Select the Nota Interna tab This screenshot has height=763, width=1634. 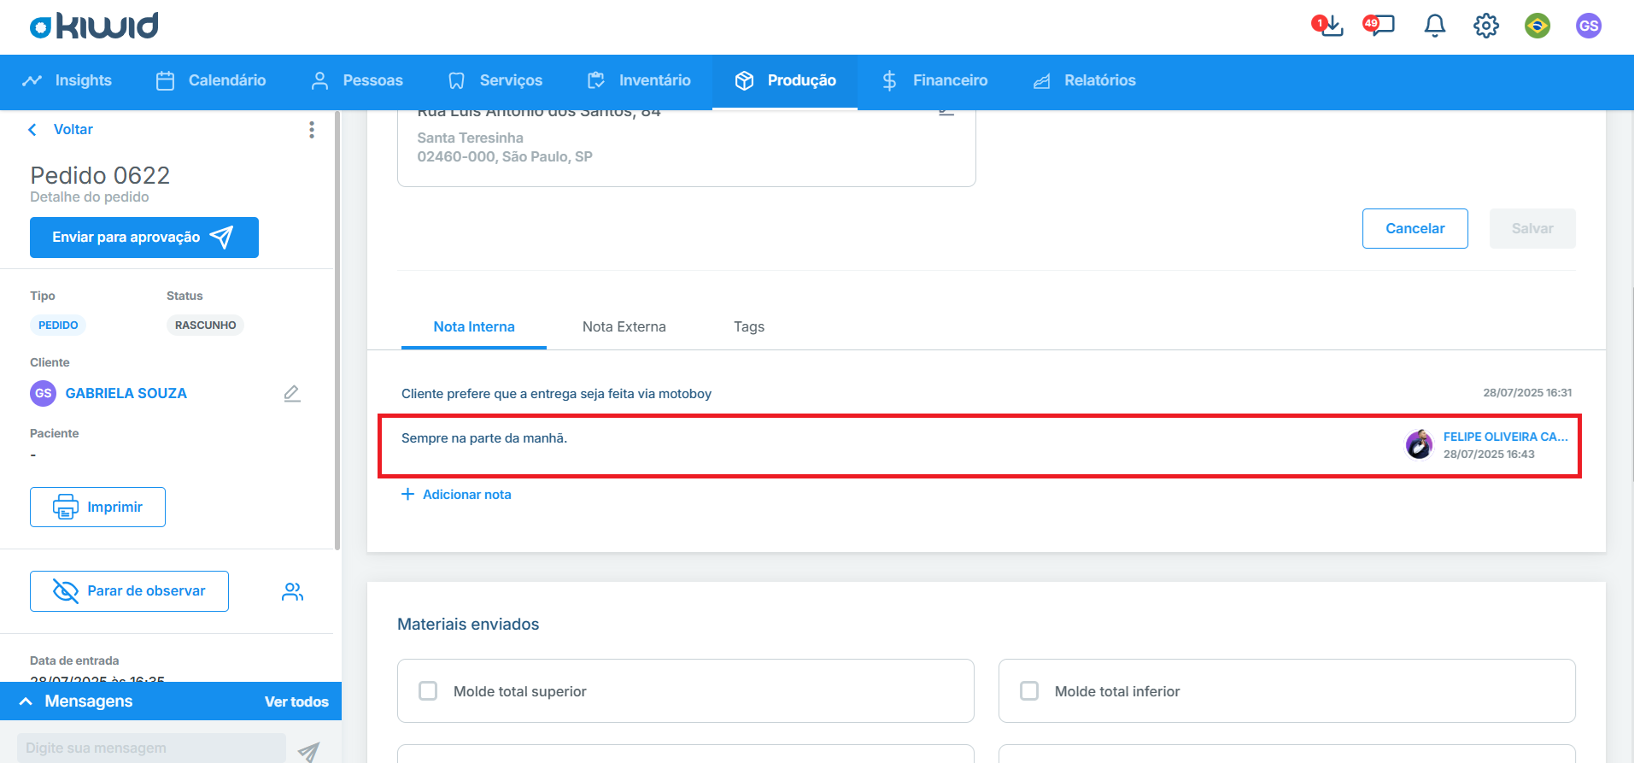pyautogui.click(x=474, y=326)
